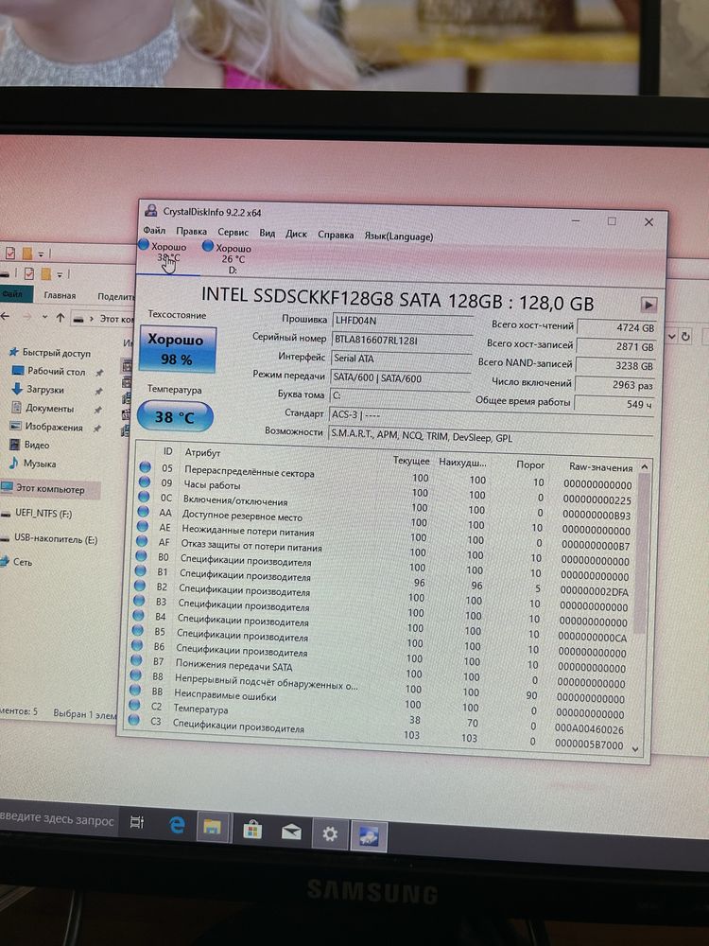Click the status circle of attribute 09
The width and height of the screenshot is (709, 946).
coord(144,482)
